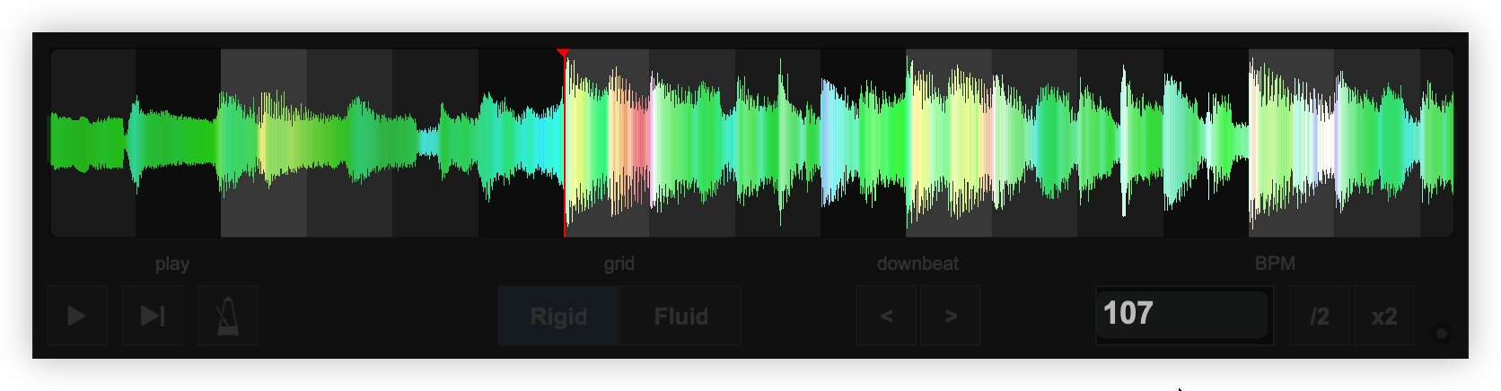Image resolution: width=1501 pixels, height=391 pixels.
Task: Switch grid mode to Fluid
Action: tap(680, 317)
